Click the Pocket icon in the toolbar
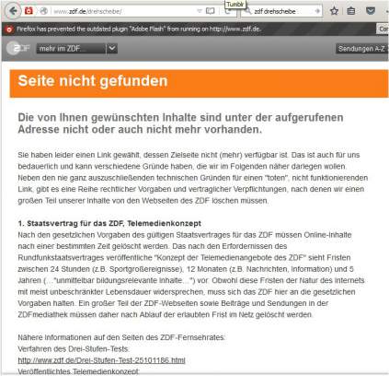Screen dimensions: 389x376 371,11
